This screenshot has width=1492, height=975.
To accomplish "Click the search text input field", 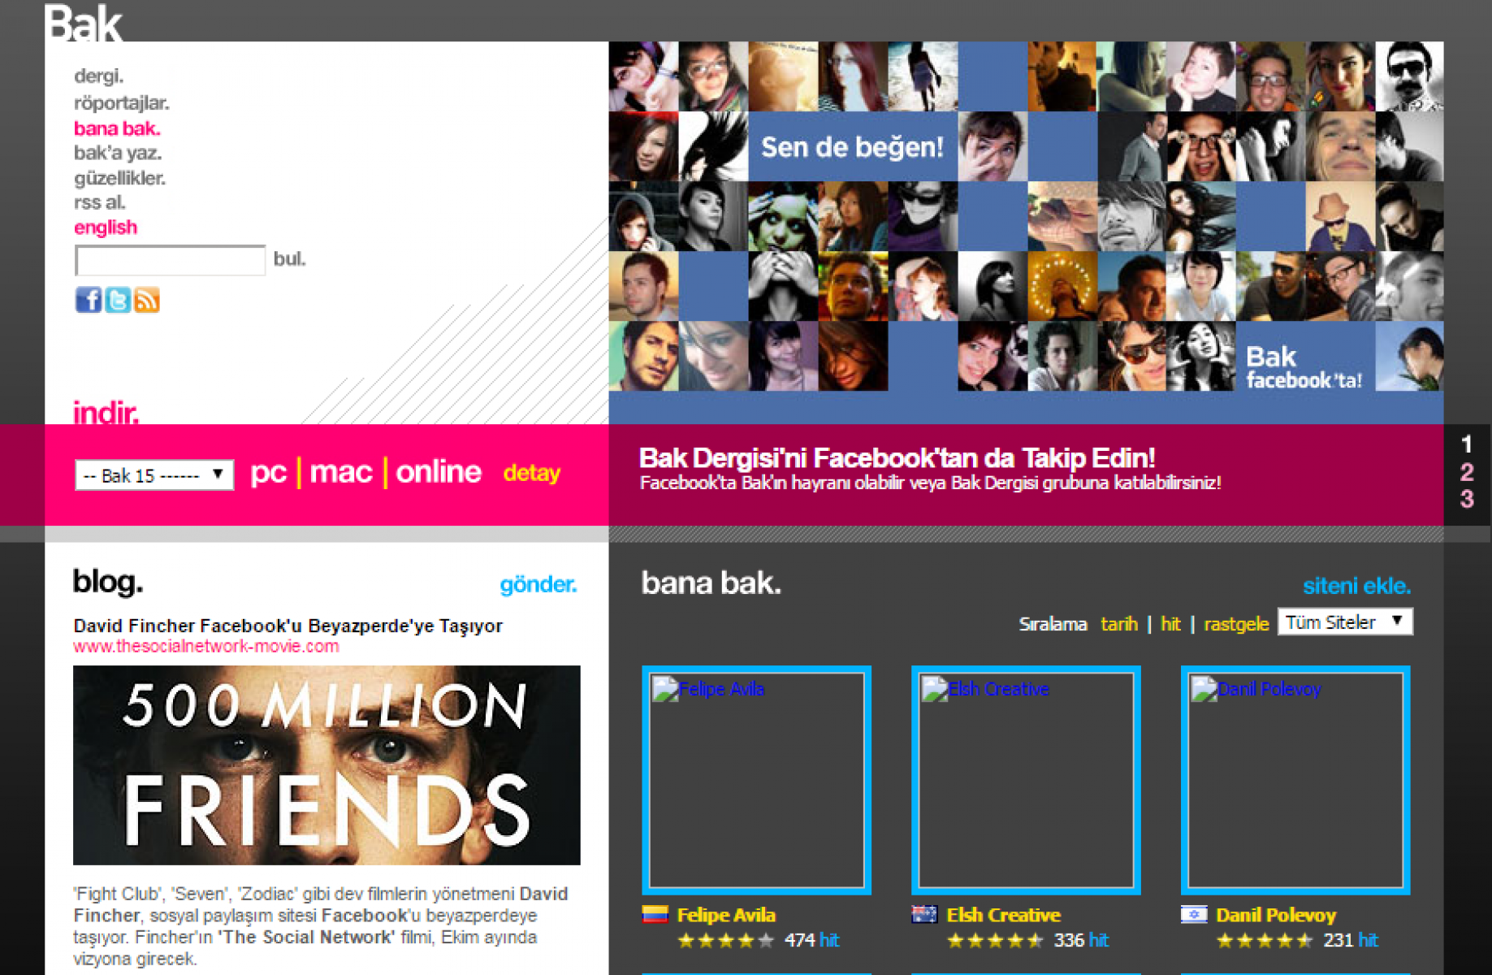I will pos(170,261).
